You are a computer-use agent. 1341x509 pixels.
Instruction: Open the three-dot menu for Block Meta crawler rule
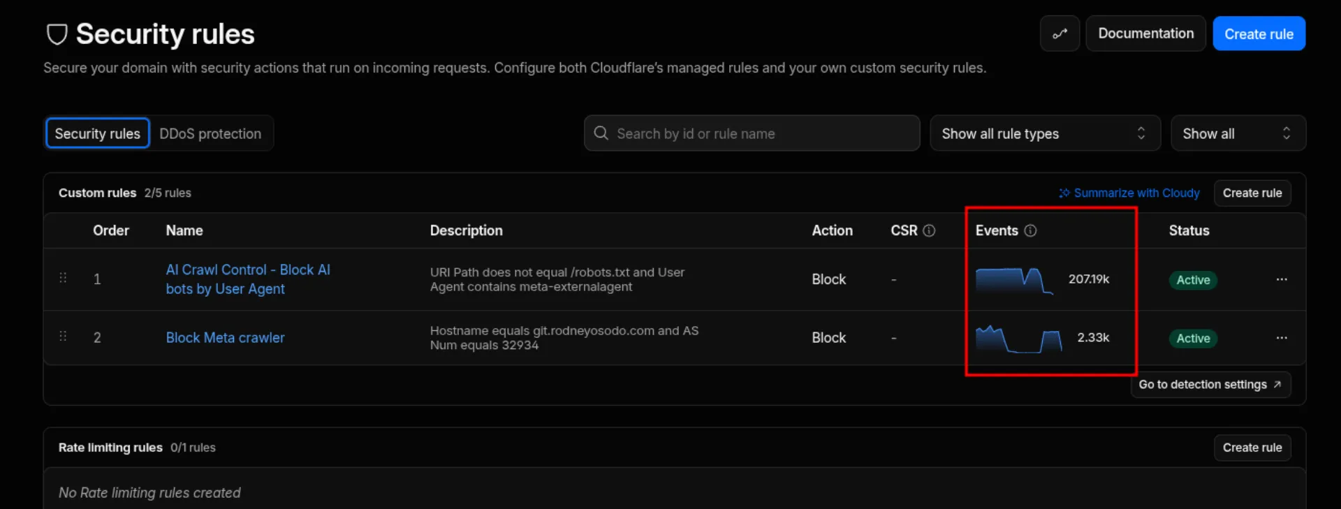[x=1282, y=338]
